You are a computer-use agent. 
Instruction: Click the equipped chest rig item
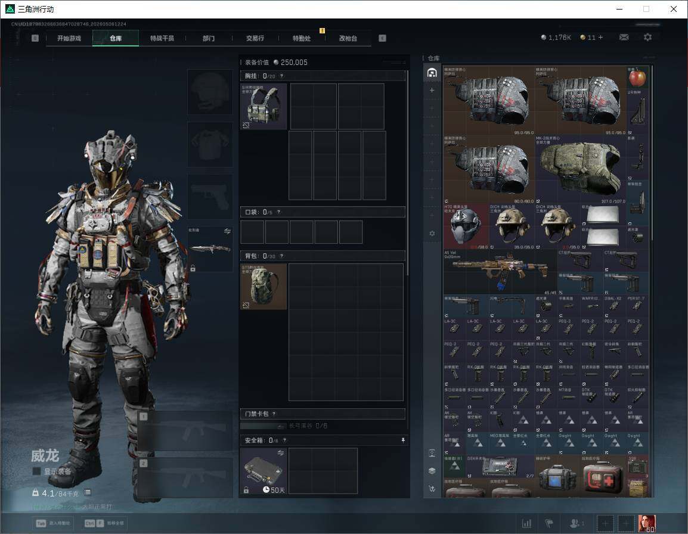point(264,106)
